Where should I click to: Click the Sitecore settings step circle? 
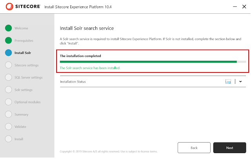point(8,65)
